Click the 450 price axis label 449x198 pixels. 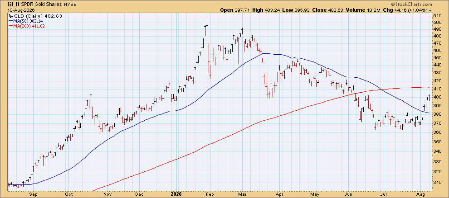point(437,58)
